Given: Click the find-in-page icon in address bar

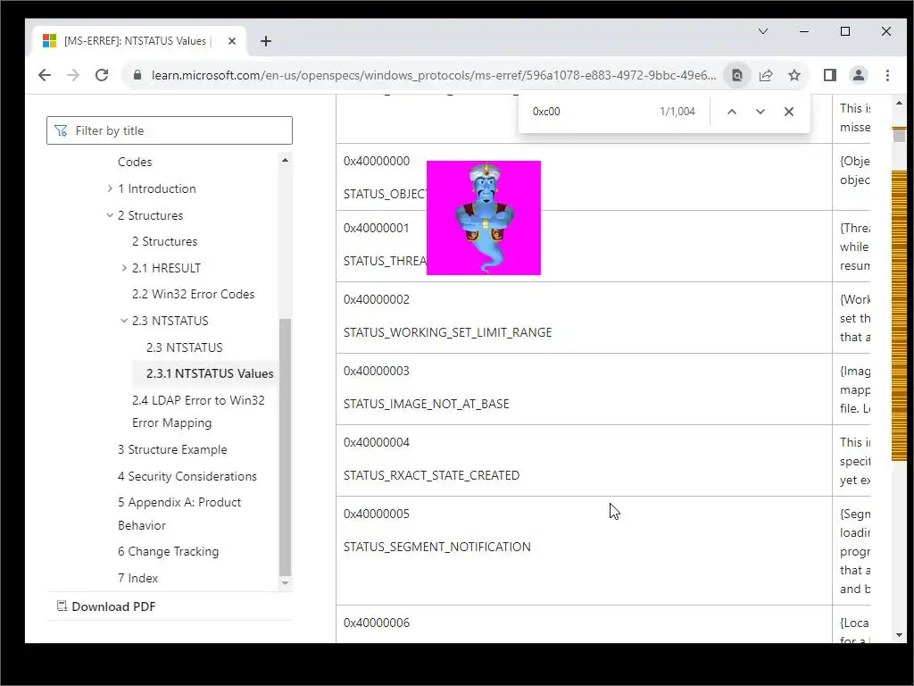Looking at the screenshot, I should click(736, 75).
